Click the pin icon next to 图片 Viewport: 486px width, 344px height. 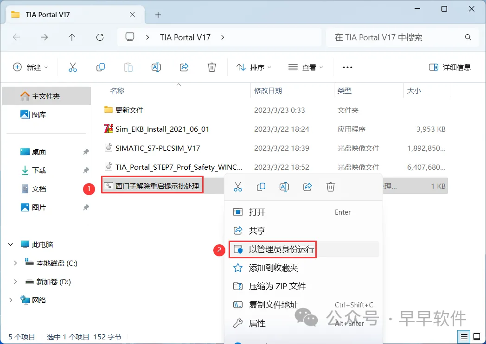[86, 207]
